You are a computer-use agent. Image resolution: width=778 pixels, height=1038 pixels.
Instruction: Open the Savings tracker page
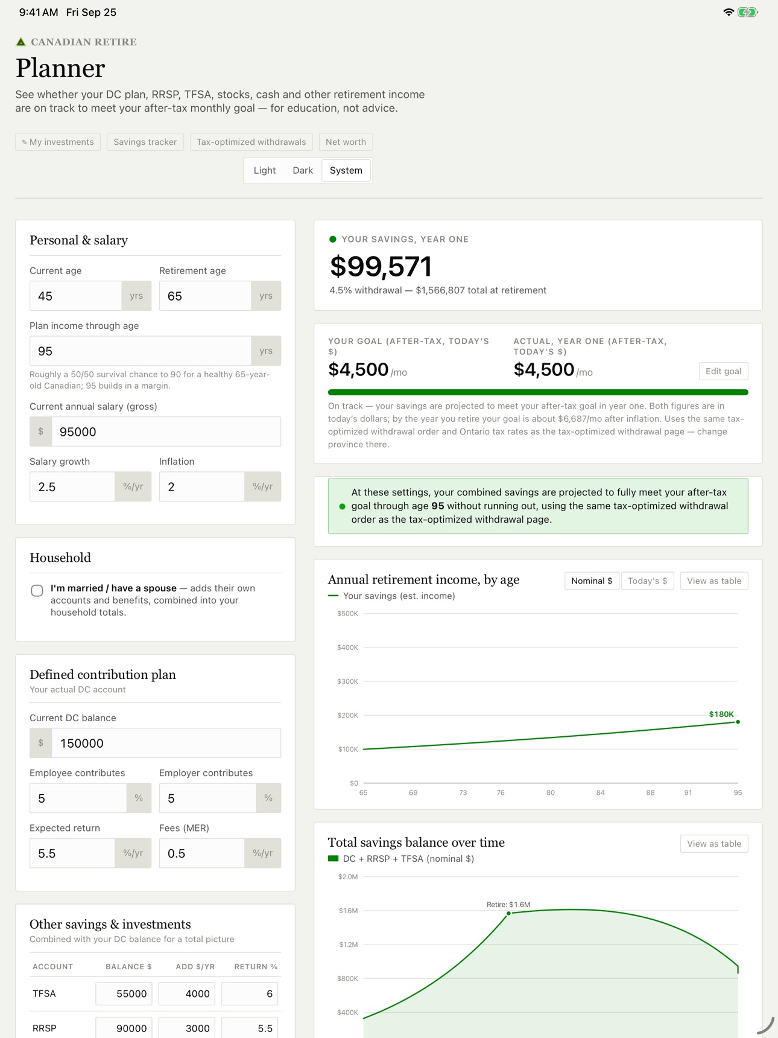pos(145,142)
